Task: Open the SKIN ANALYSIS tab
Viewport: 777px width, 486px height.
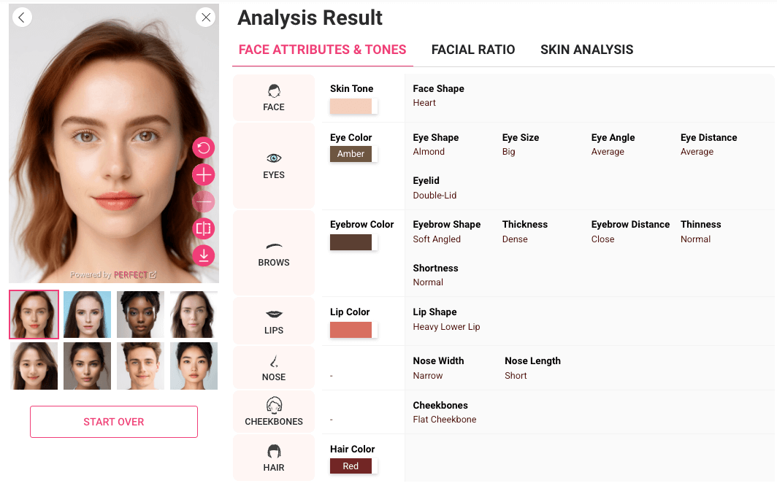Action: pos(586,50)
